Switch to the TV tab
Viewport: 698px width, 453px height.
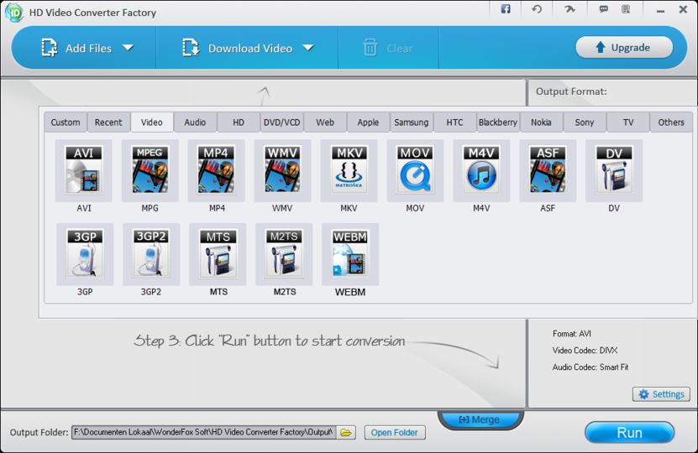[628, 122]
